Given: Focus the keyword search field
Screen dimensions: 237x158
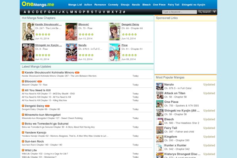Looking at the screenshot, I should coord(179,12).
